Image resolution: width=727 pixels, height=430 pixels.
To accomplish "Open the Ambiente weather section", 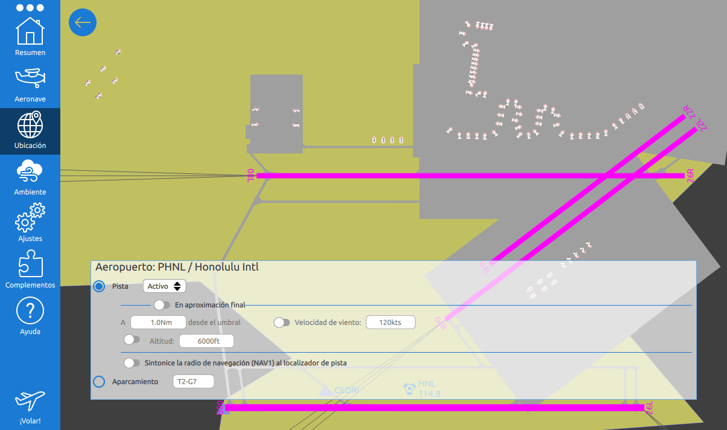I will pyautogui.click(x=30, y=178).
